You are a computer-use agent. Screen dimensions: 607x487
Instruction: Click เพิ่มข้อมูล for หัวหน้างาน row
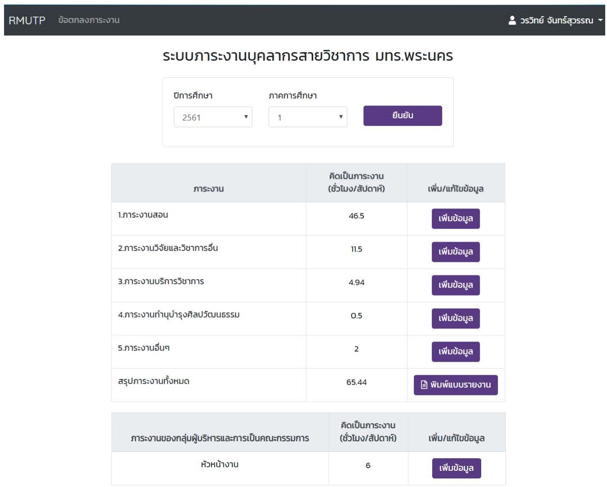456,468
